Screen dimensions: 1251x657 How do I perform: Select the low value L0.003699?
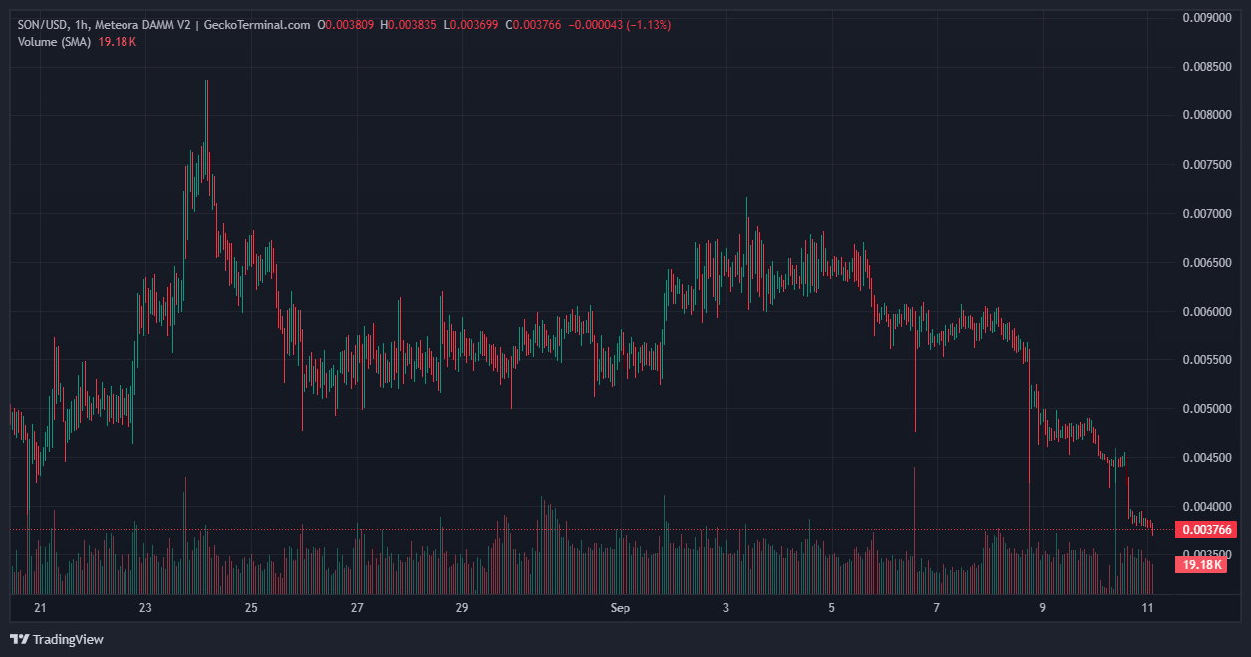click(472, 24)
